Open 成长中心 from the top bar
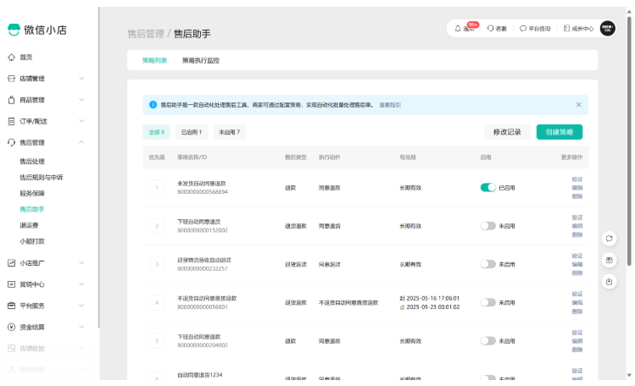Image resolution: width=635 pixels, height=386 pixels. coord(577,28)
